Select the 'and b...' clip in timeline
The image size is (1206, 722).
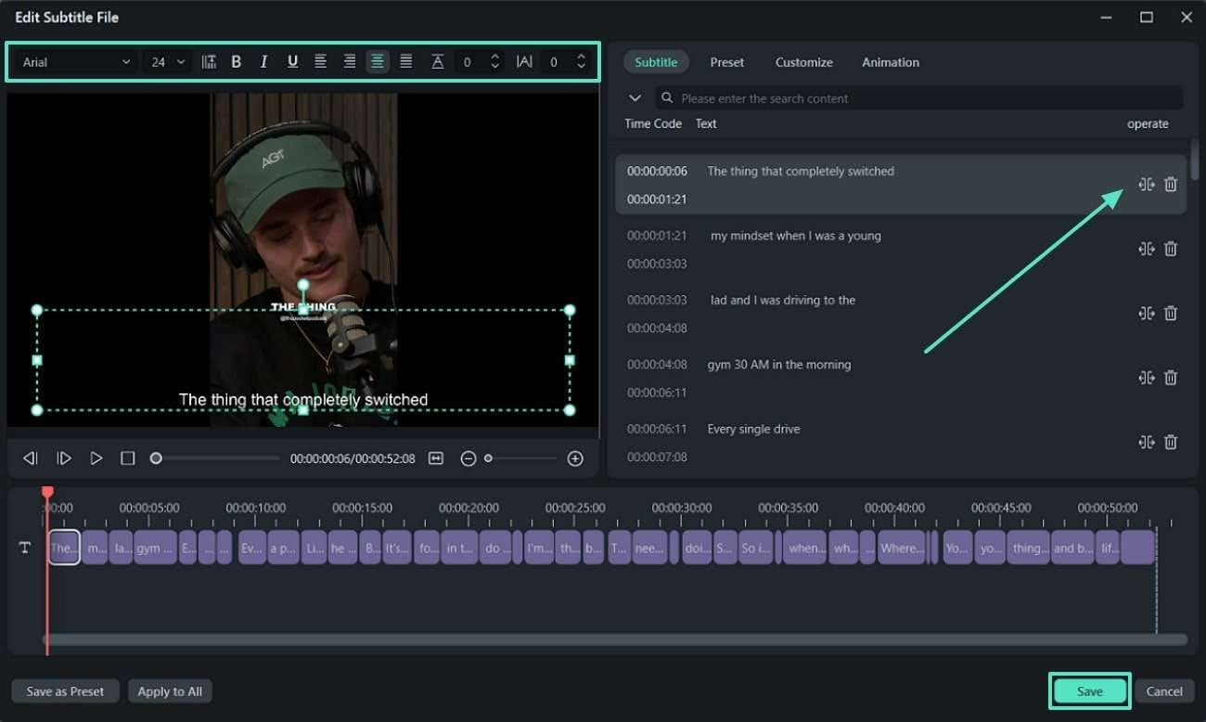1072,548
